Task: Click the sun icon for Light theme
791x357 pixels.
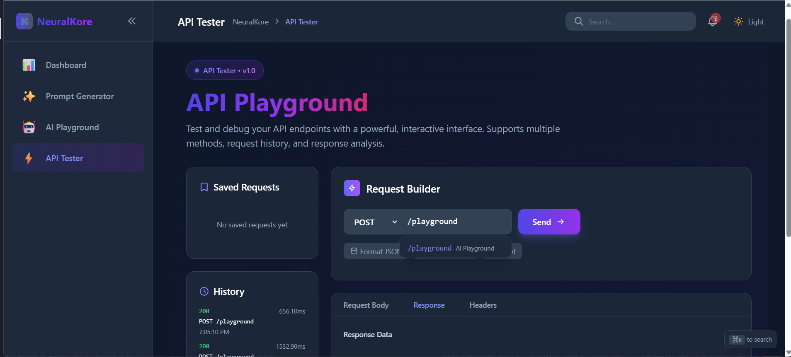Action: 738,22
